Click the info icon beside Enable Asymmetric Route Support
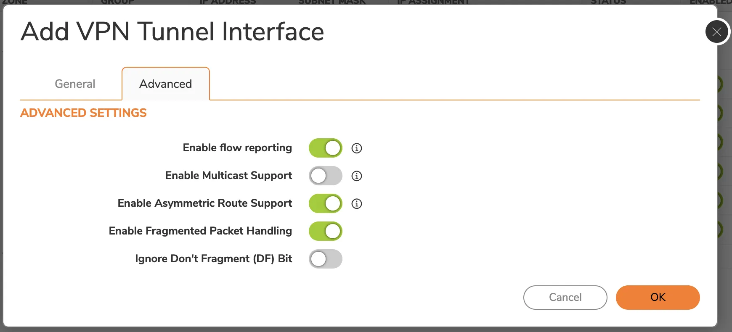This screenshot has height=332, width=732. tap(356, 203)
